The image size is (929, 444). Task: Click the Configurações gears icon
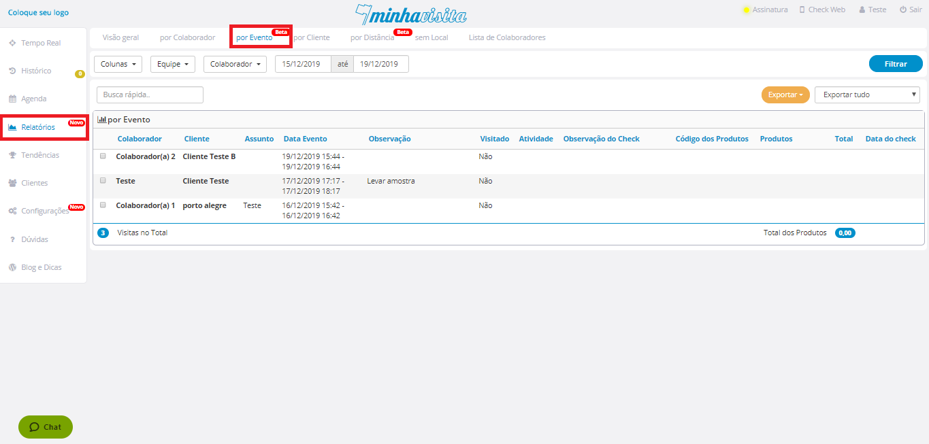pyautogui.click(x=12, y=211)
